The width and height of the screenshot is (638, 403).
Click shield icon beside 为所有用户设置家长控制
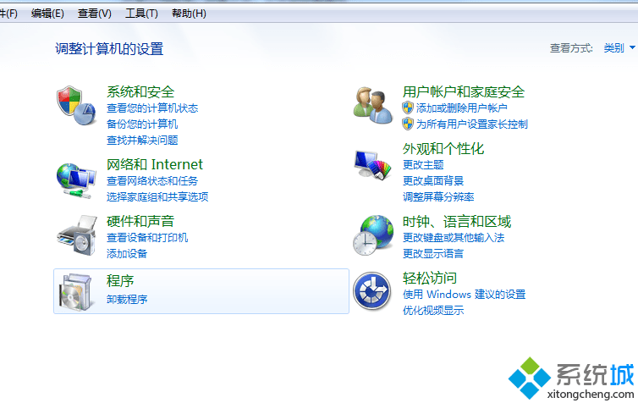tap(408, 124)
